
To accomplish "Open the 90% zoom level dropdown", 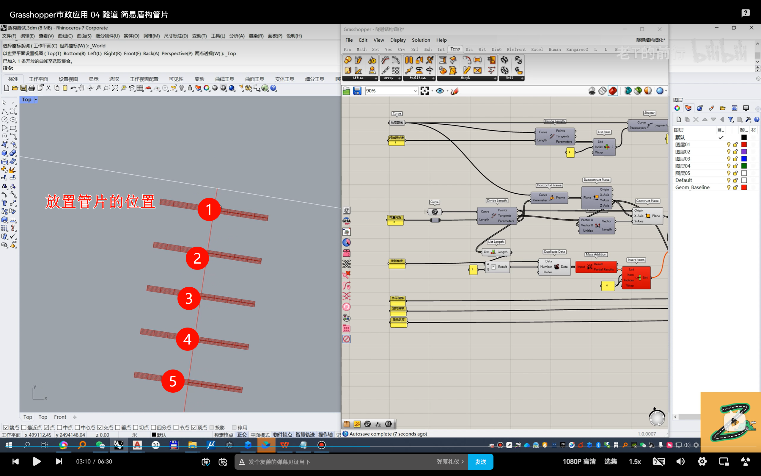I will tap(415, 91).
